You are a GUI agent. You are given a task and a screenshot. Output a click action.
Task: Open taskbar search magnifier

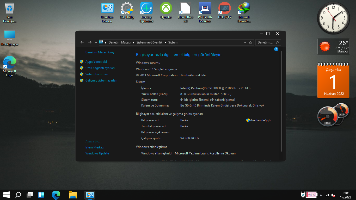18,195
